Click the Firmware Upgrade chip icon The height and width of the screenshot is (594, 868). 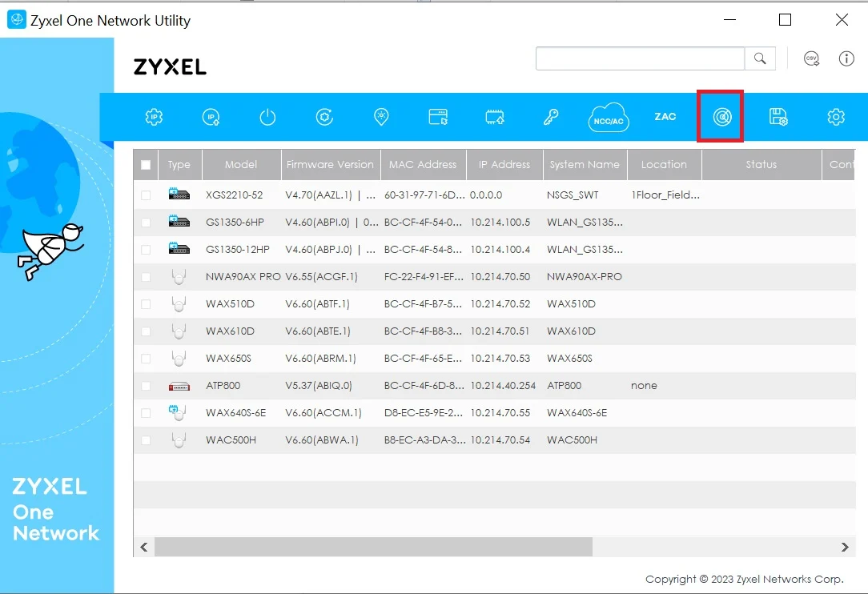click(x=495, y=117)
